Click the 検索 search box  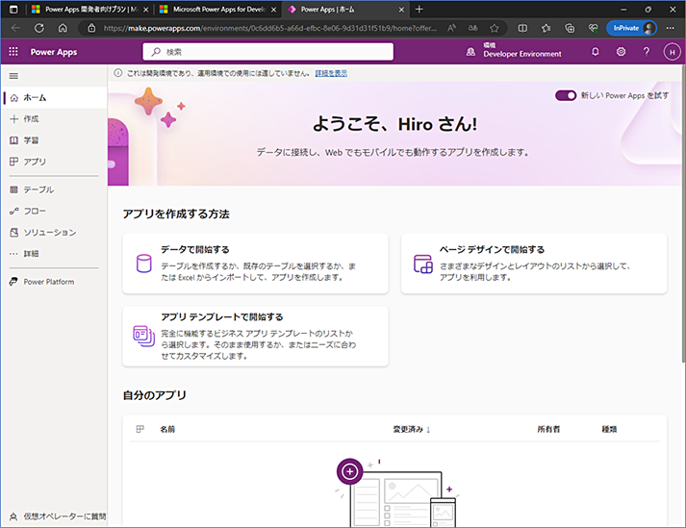point(267,52)
